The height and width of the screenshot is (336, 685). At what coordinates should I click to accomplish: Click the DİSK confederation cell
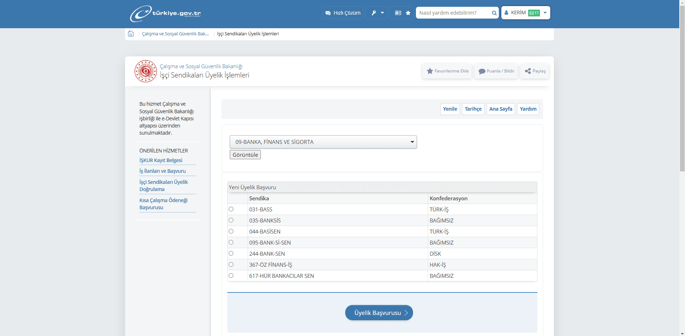point(482,254)
